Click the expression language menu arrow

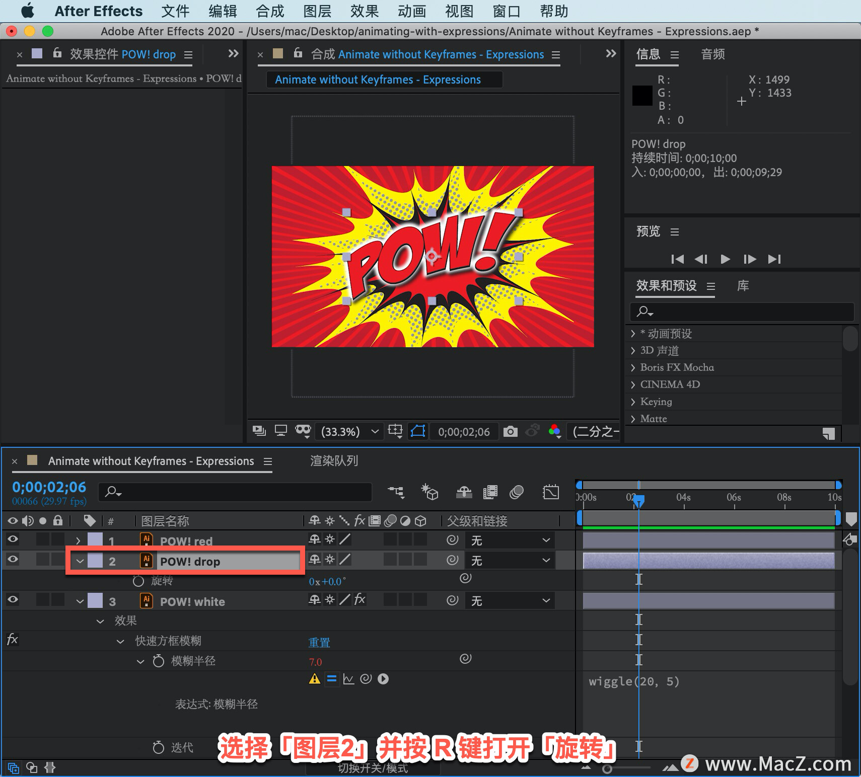click(x=383, y=679)
